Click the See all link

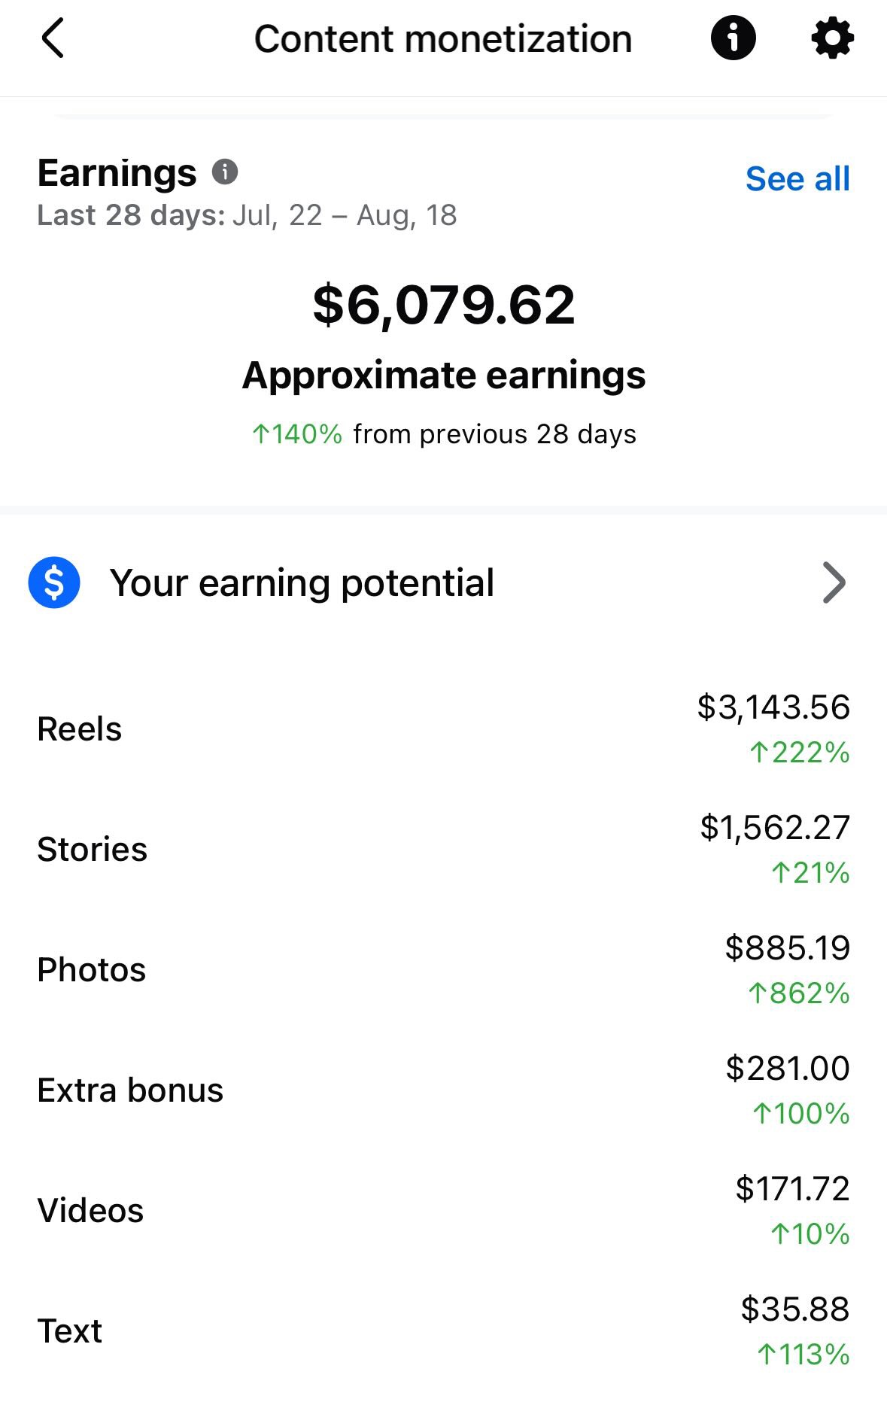[x=797, y=179]
